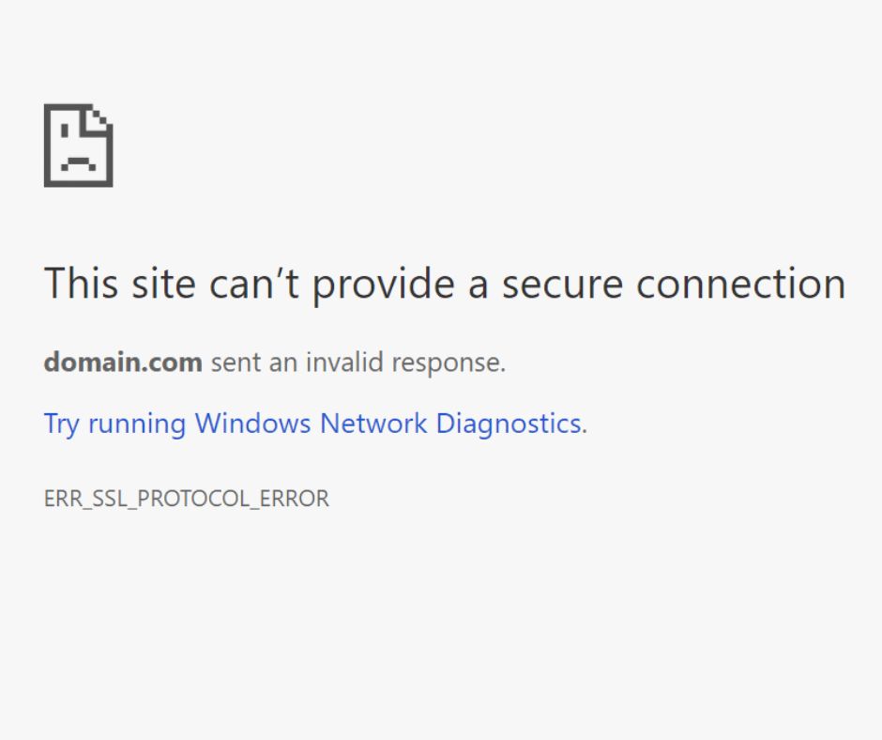Click the ERR_SSL_PROTOCOL_ERROR code
Viewport: 882px width, 740px height.
click(x=187, y=499)
